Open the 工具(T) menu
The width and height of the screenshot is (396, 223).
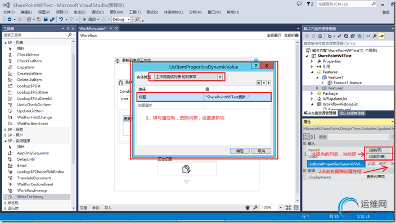click(x=134, y=12)
